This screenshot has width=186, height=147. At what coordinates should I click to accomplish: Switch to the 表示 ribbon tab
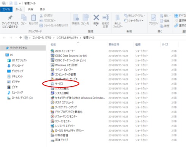[43, 9]
